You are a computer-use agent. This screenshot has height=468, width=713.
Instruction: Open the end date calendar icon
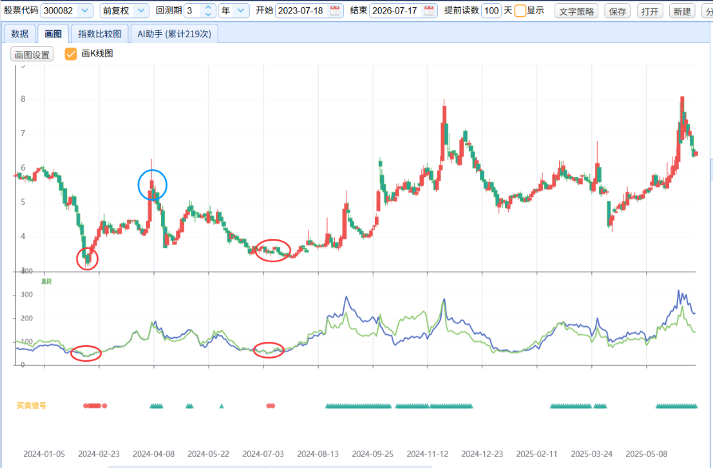coord(429,10)
